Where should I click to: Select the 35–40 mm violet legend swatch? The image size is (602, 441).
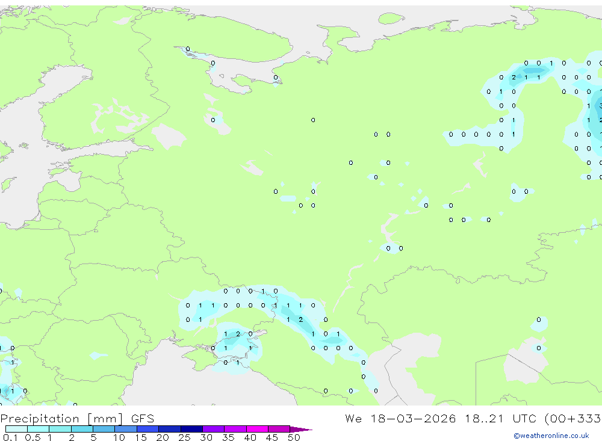coord(235,429)
